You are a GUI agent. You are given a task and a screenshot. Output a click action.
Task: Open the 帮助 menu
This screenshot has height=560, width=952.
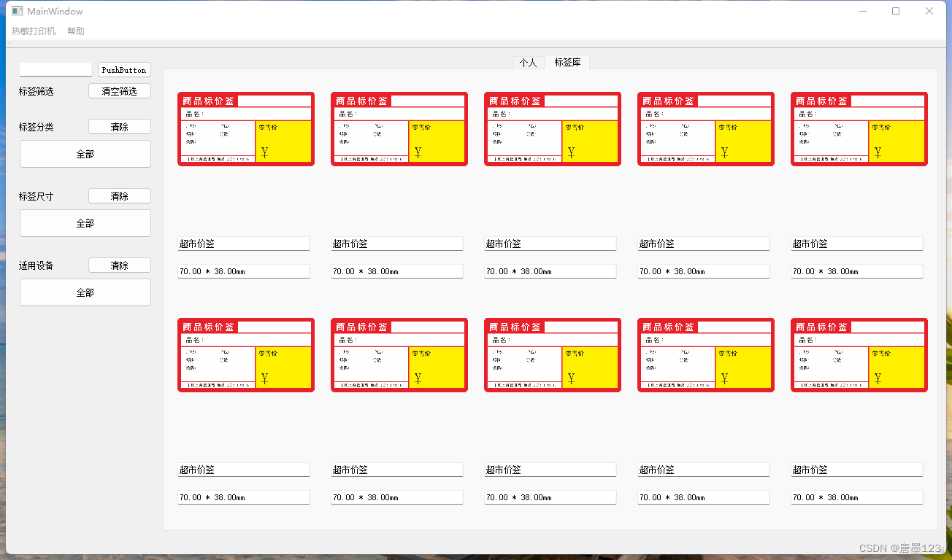(x=76, y=31)
